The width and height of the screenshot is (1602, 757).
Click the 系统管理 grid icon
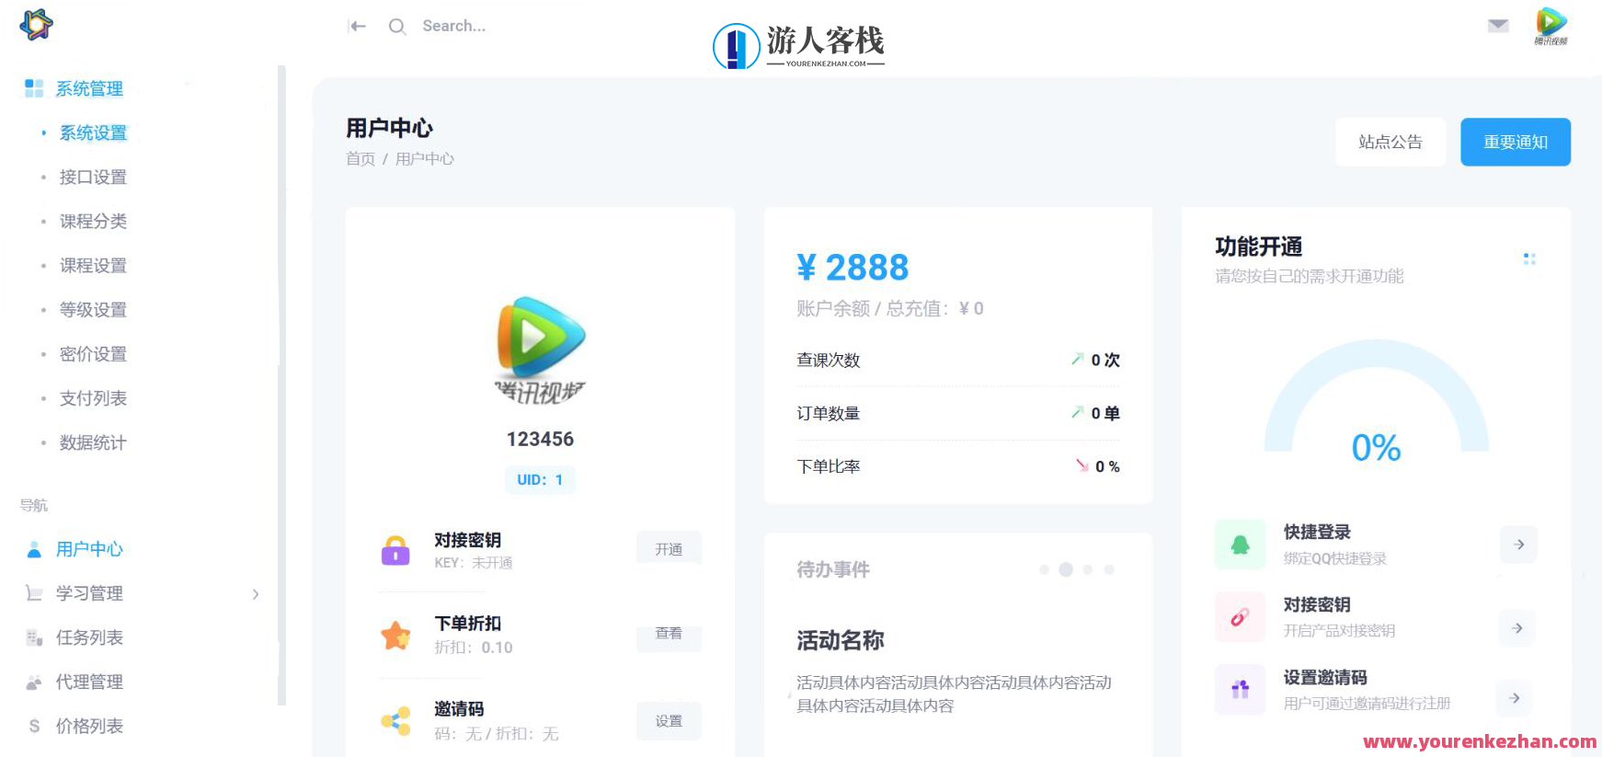pyautogui.click(x=34, y=88)
